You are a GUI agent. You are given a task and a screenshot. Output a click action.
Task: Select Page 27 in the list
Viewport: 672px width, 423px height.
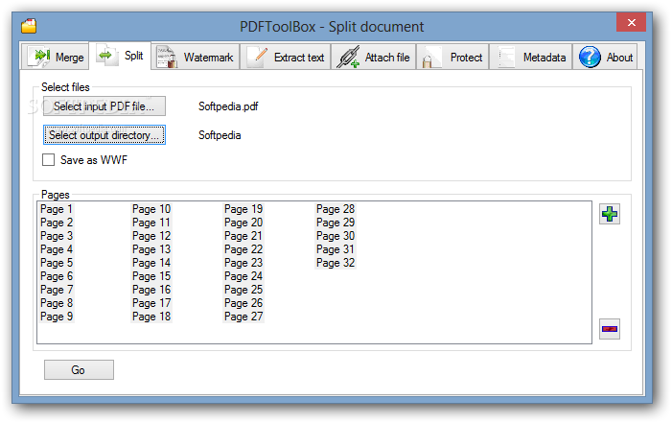click(x=243, y=317)
